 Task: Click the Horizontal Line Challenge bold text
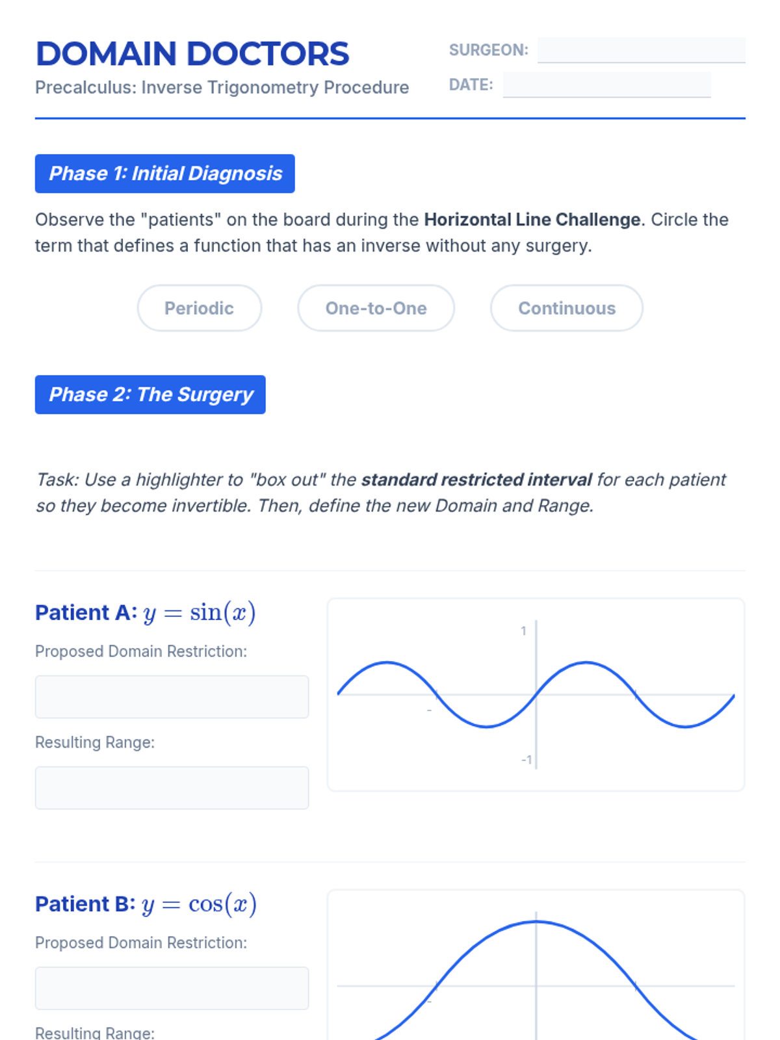click(532, 220)
